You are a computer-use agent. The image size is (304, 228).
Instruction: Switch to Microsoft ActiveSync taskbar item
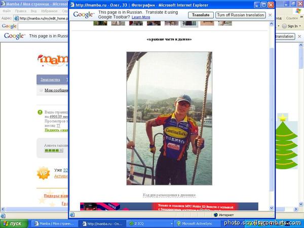click(198, 224)
